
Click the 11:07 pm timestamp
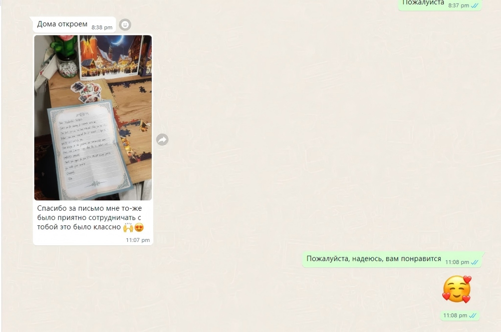coord(138,240)
